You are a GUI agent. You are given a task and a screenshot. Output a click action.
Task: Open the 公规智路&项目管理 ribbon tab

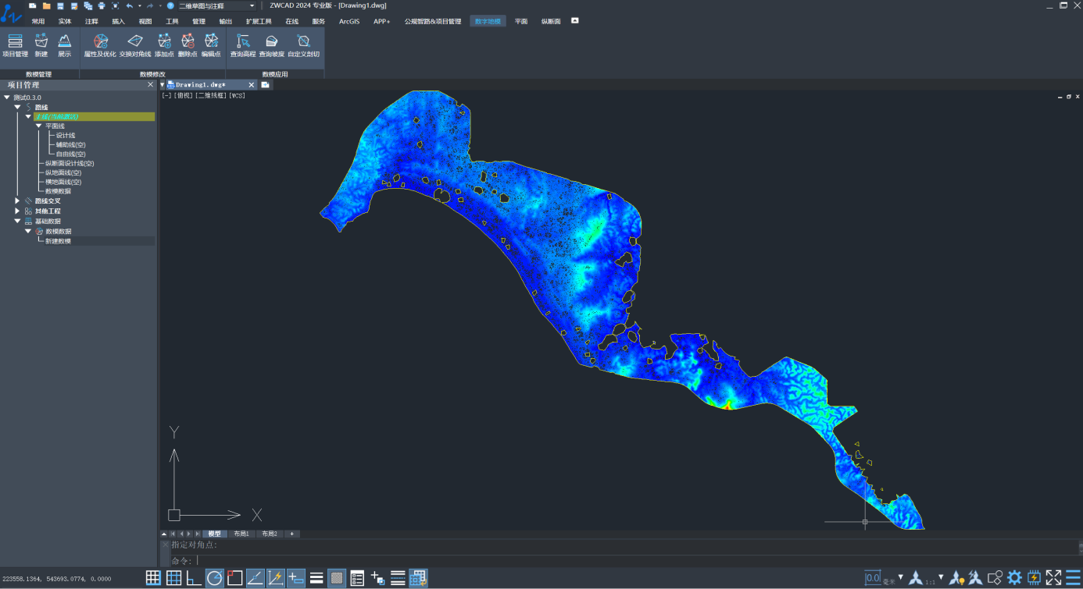click(x=433, y=21)
